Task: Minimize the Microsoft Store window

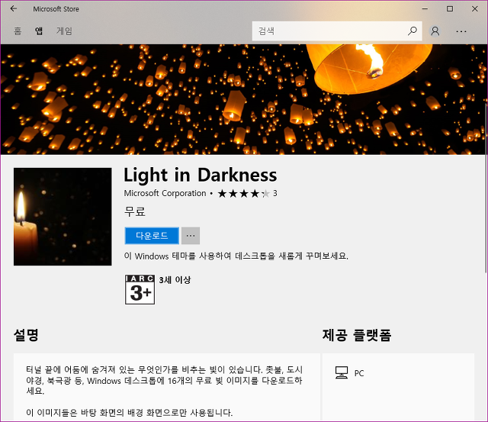Action: [x=425, y=8]
